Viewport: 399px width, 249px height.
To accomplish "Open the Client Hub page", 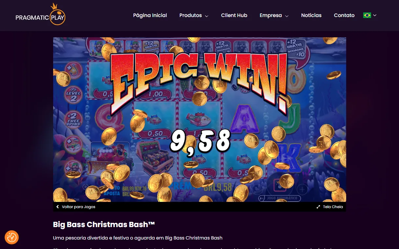I will pos(234,15).
